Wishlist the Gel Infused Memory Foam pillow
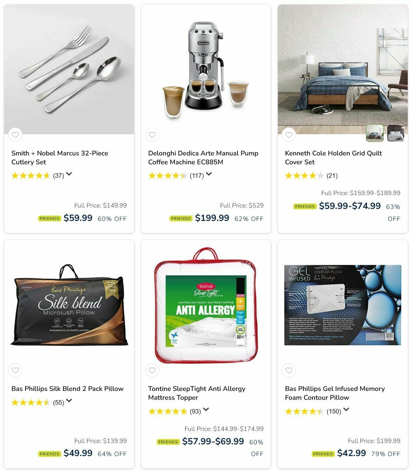 (x=289, y=370)
